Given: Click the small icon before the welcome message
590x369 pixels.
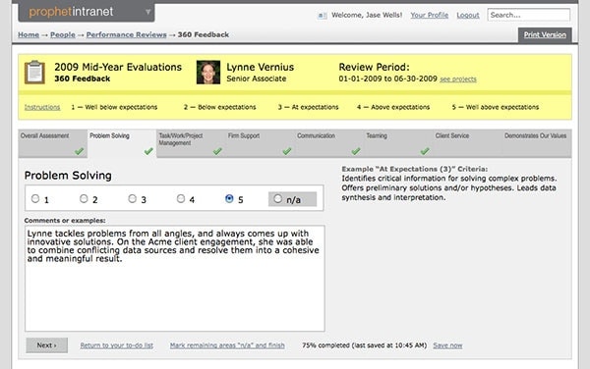Looking at the screenshot, I should point(323,16).
